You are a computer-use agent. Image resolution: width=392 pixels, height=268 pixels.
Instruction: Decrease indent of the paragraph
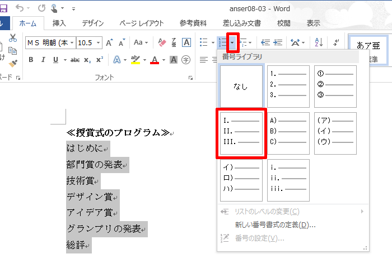(265, 42)
